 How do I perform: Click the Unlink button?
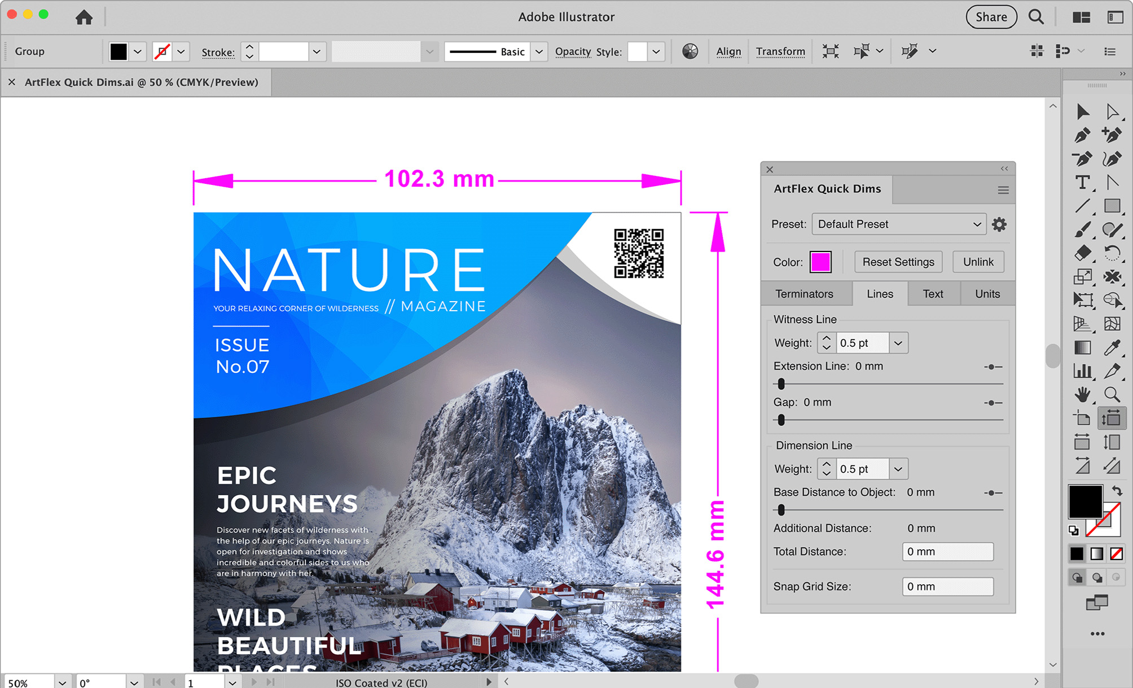(x=978, y=262)
